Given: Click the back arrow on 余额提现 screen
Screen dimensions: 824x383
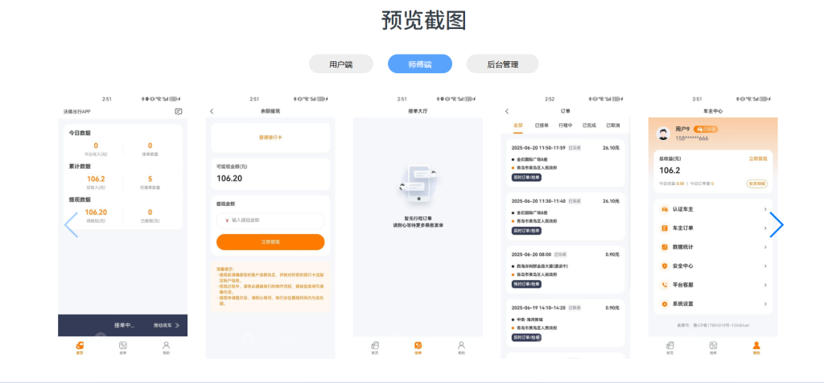Looking at the screenshot, I should pyautogui.click(x=212, y=111).
